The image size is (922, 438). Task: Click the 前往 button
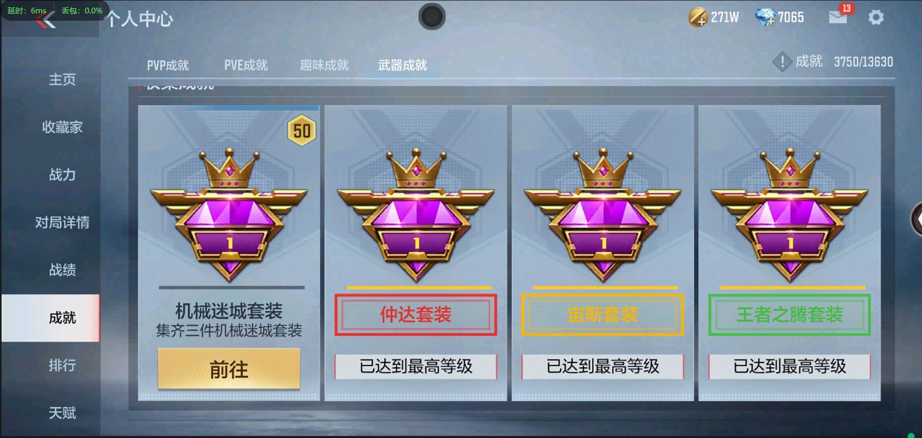point(229,369)
